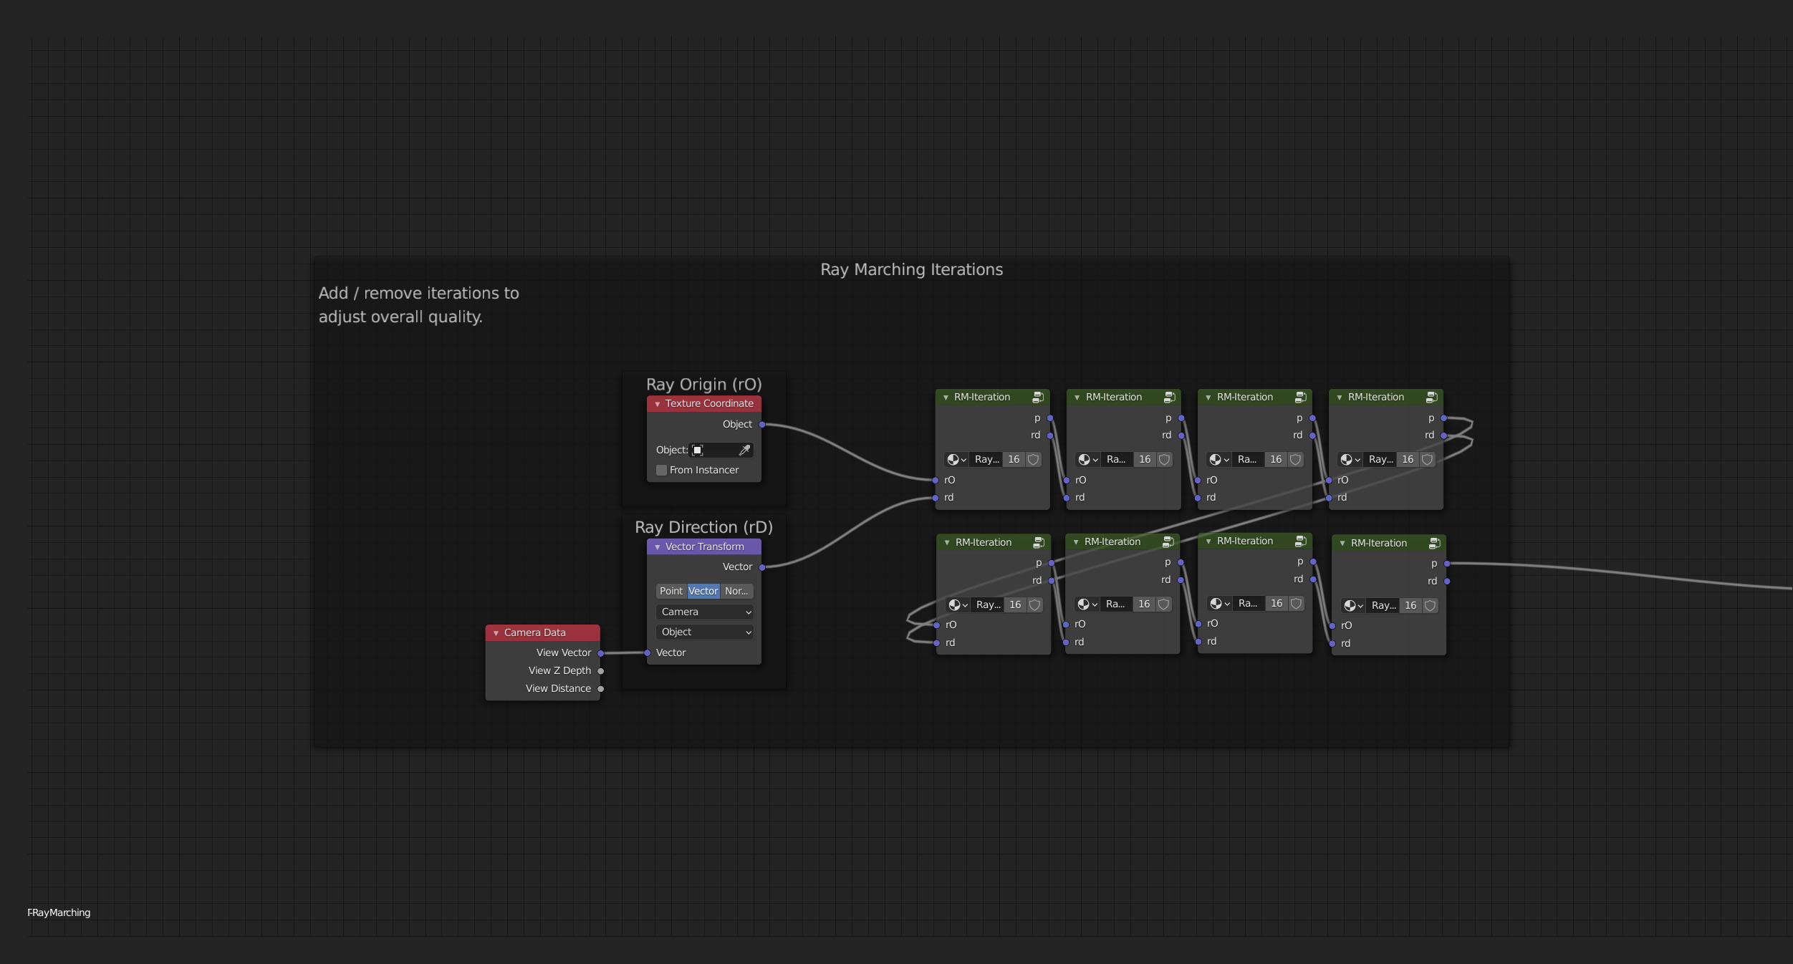Click the Object datablock icon in Texture Coordinate

point(698,450)
